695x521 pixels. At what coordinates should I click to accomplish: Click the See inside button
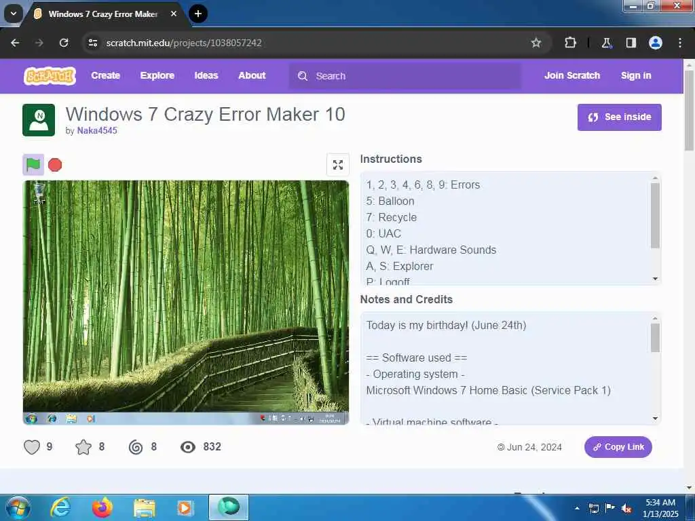coord(619,117)
